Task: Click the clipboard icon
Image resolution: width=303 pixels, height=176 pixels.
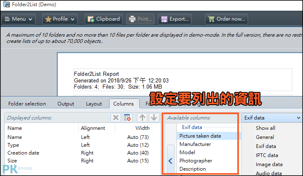Action: pos(91,19)
